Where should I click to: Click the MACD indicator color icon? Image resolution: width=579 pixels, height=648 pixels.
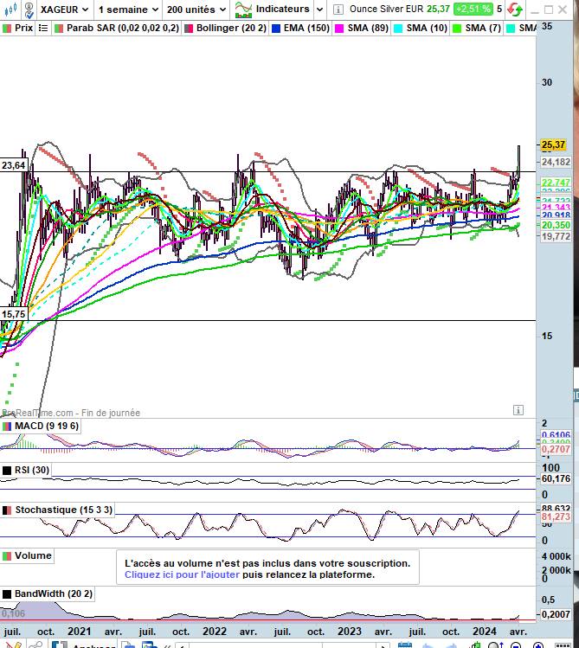(x=7, y=426)
